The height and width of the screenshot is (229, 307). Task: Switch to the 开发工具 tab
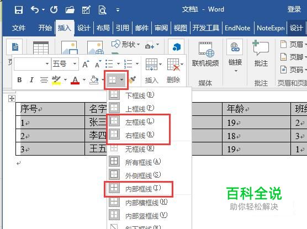coord(205,28)
